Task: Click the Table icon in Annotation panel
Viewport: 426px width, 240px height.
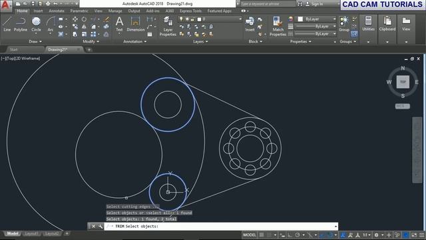Action: point(149,34)
